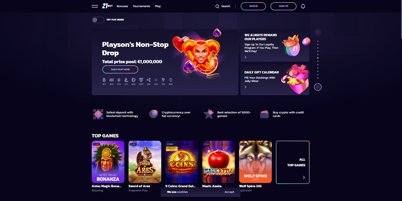Open the hamburger menu icon
Viewport: 402px width, 201px height.
pyautogui.click(x=95, y=6)
